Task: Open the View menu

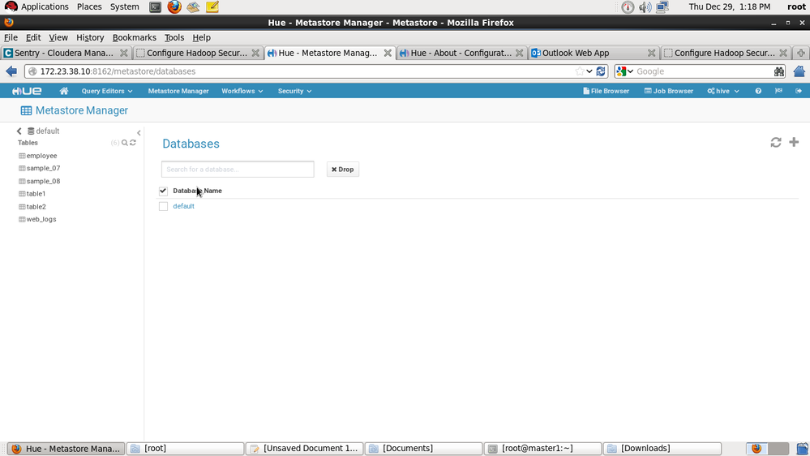Action: 58,38
